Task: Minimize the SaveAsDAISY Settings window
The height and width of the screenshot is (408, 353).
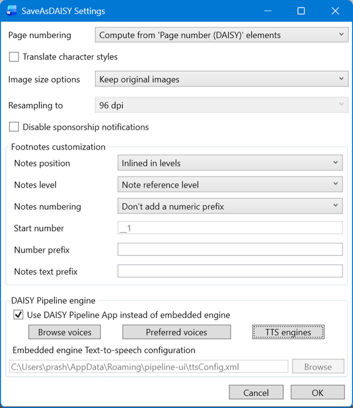Action: [268, 11]
